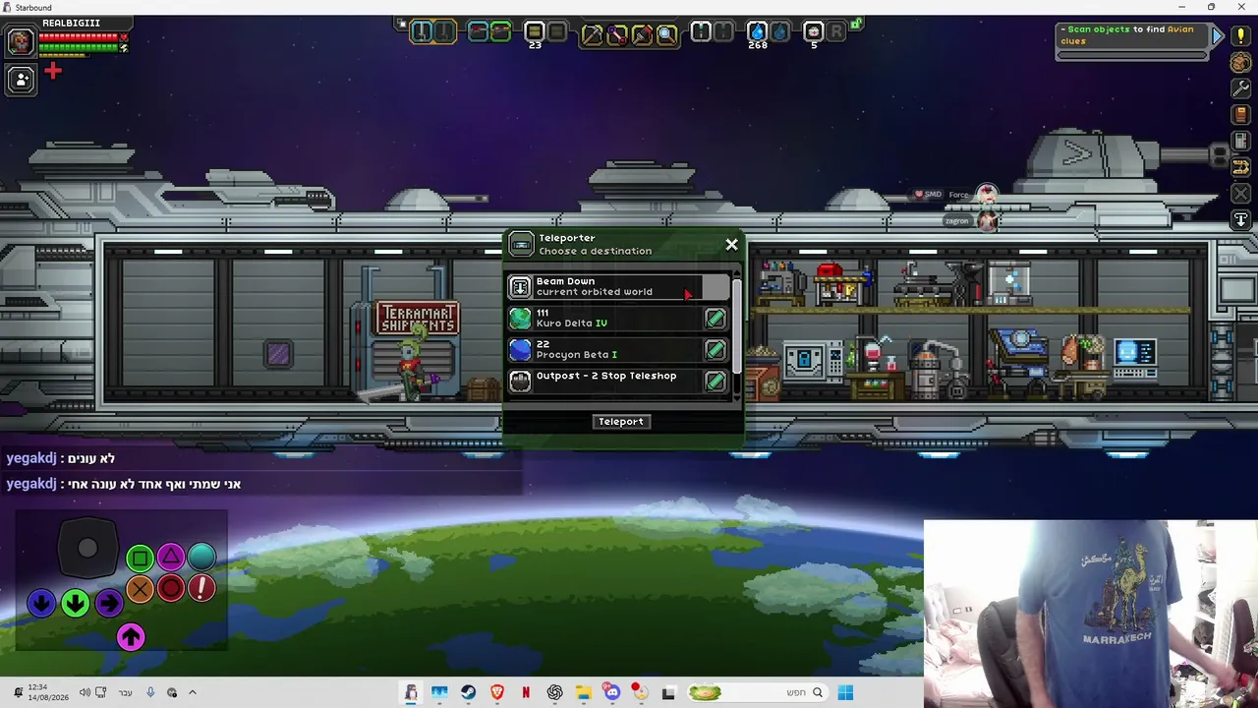
Task: Select the pickaxe tool in the hotbar
Action: pos(592,34)
